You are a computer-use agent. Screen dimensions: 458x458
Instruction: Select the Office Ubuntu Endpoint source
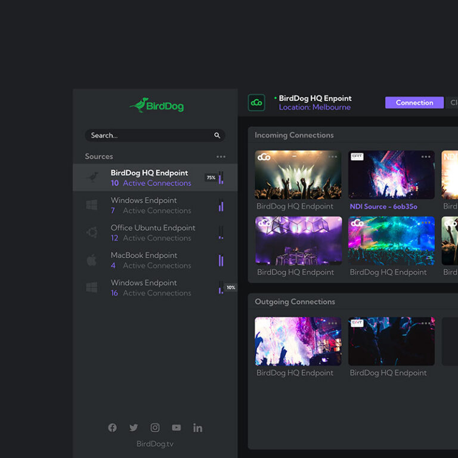tap(155, 233)
